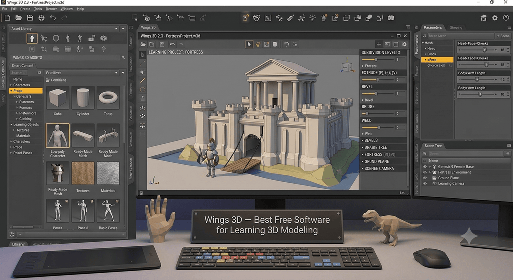Increase the Body Arm Length 10 stepper
The image size is (513, 280).
pos(508,93)
